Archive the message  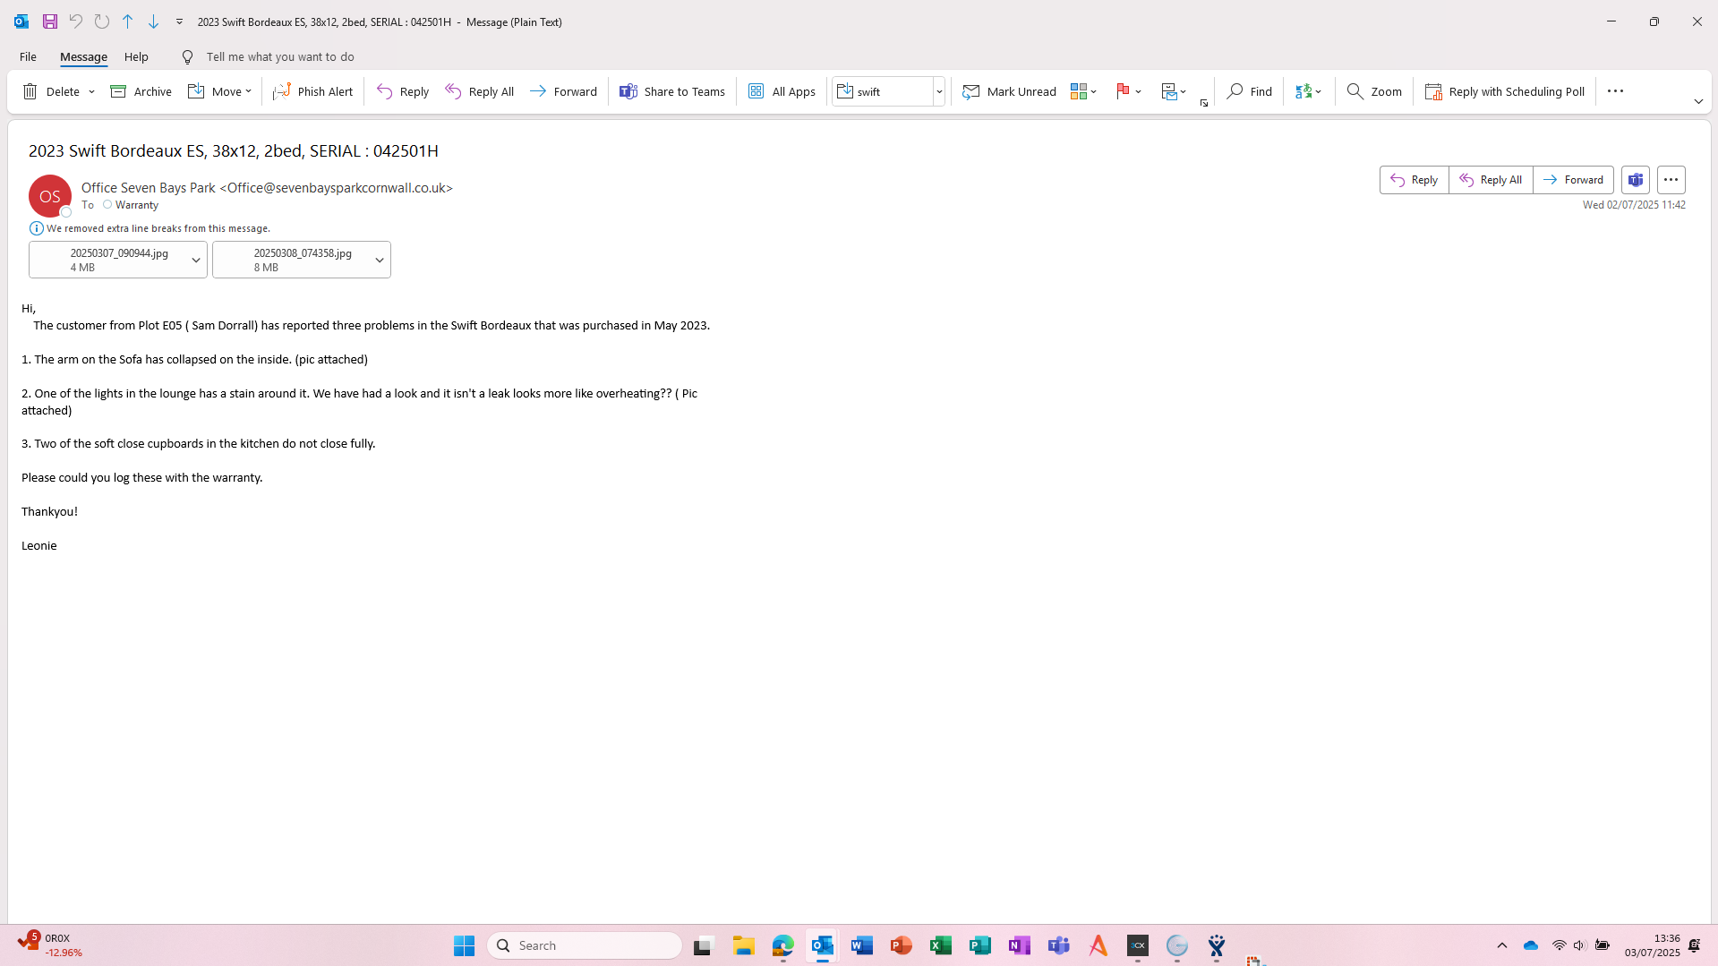(x=141, y=91)
